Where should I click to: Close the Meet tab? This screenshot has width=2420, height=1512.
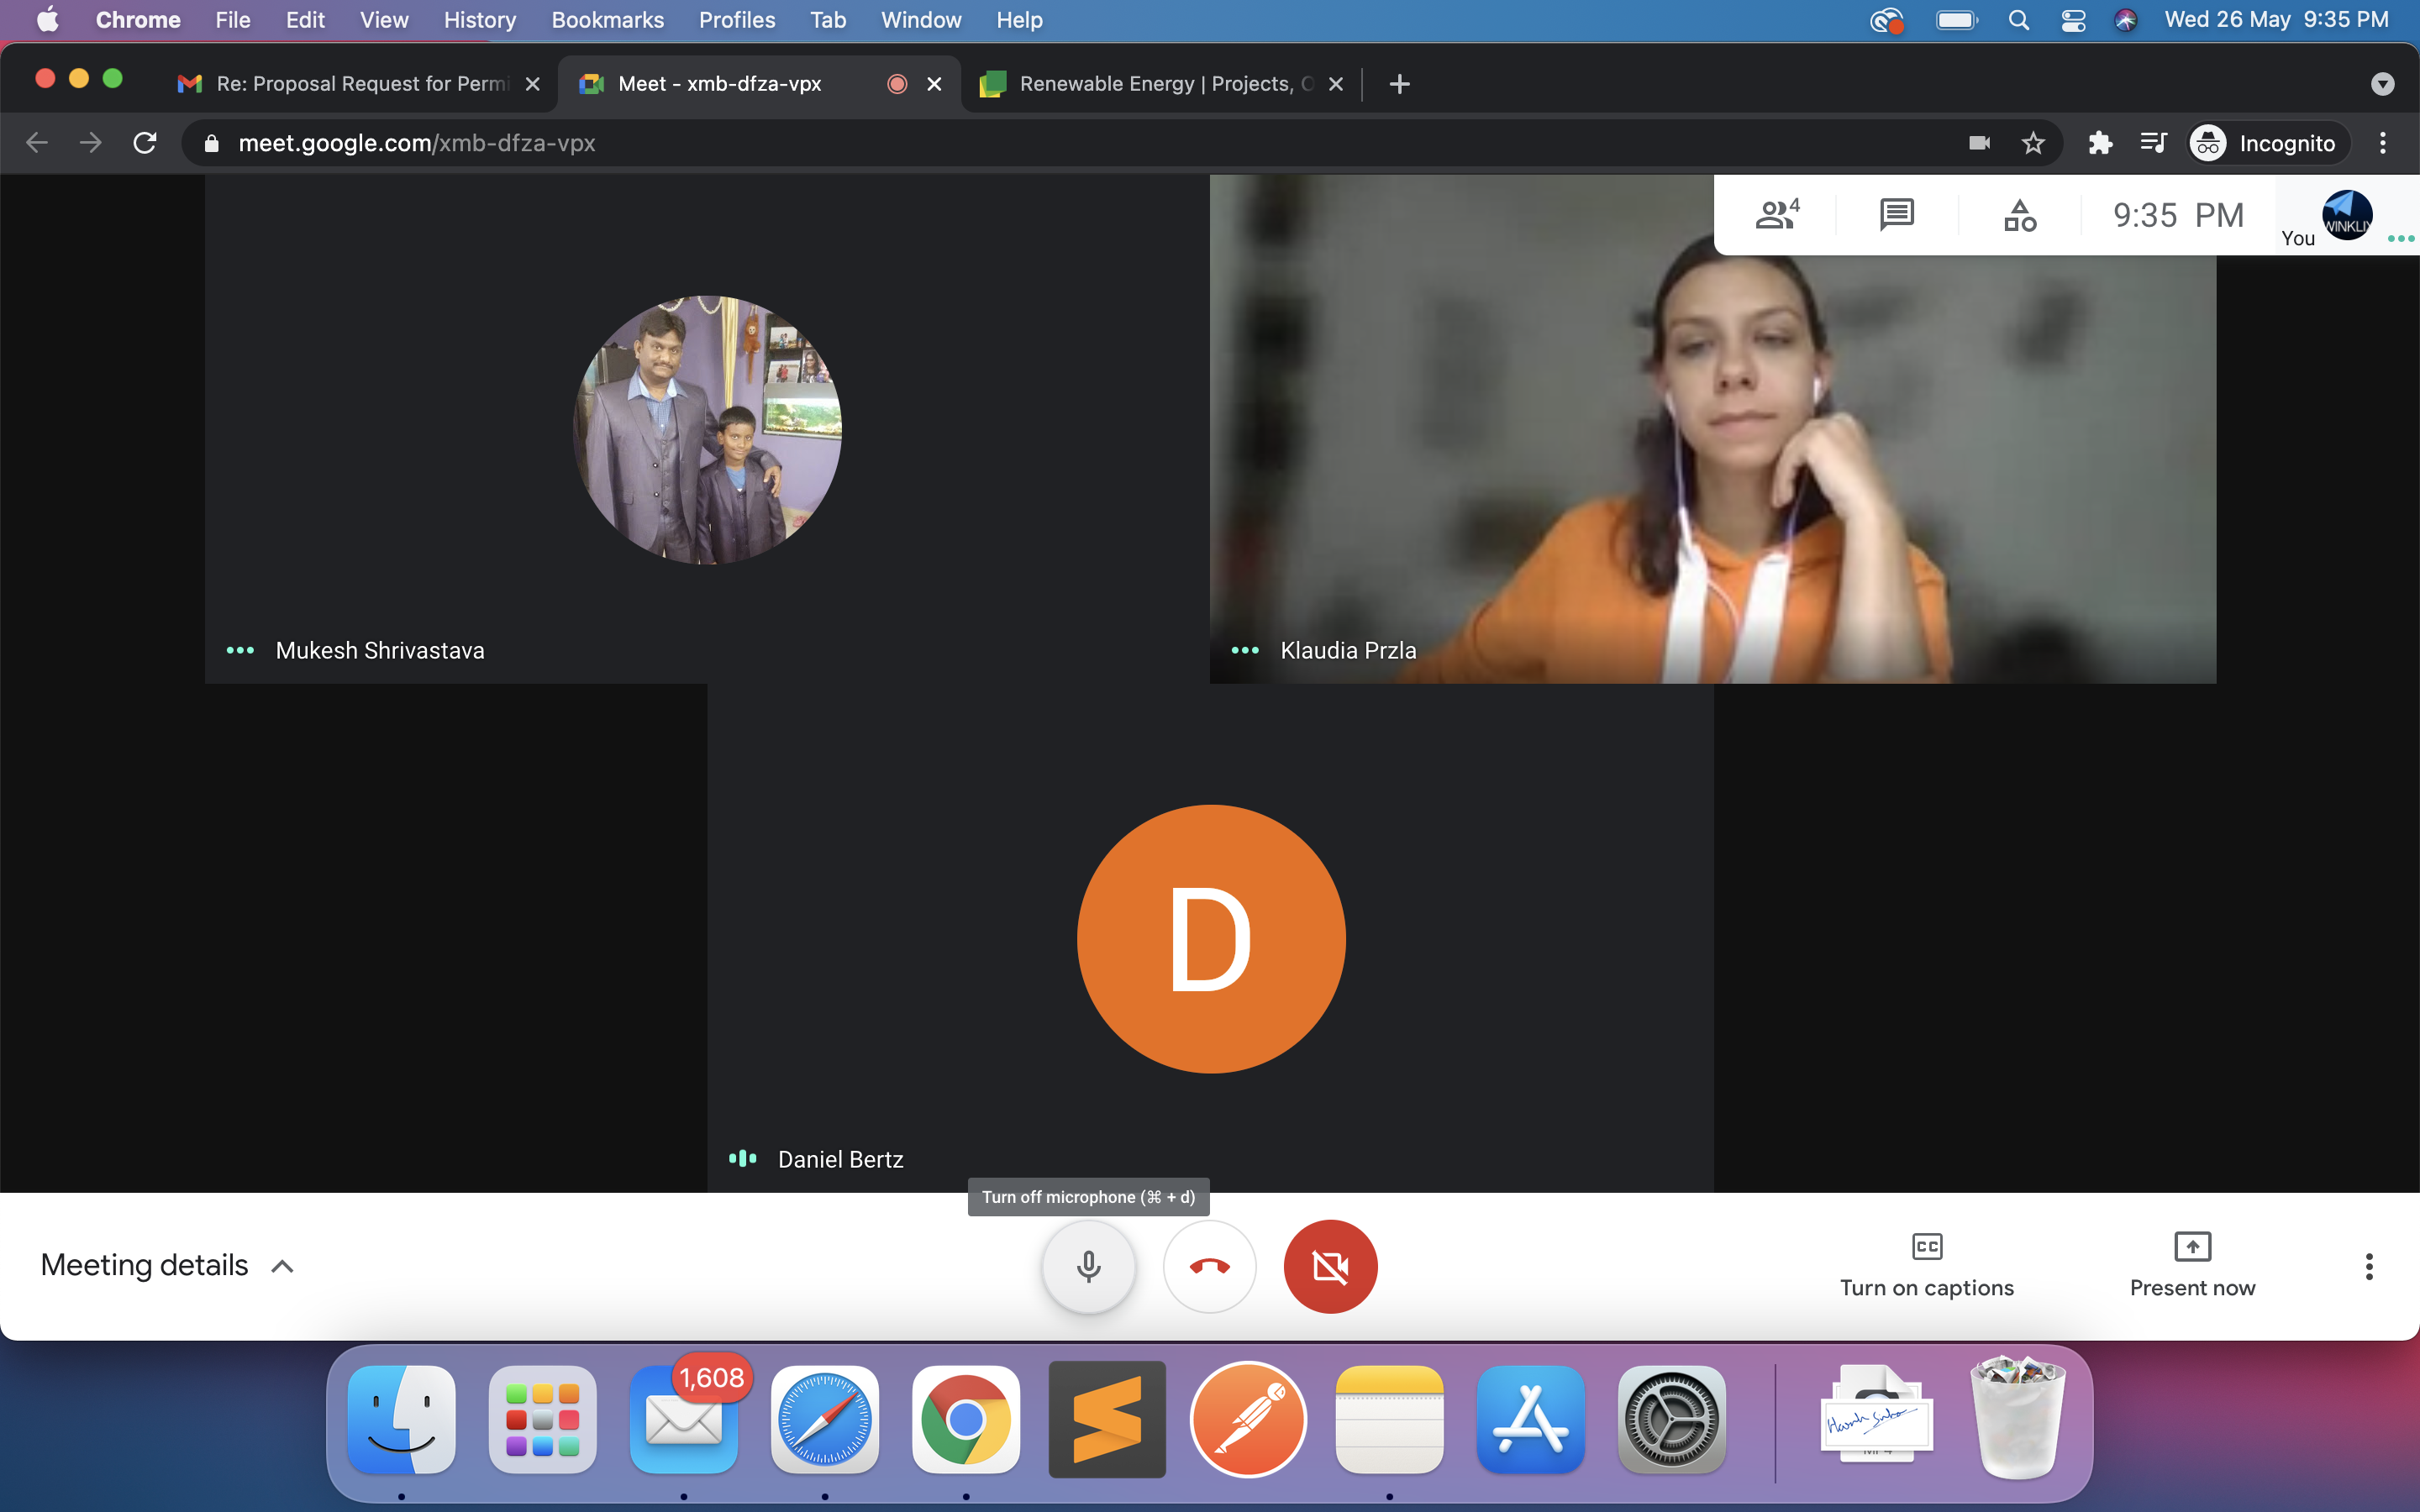point(934,84)
